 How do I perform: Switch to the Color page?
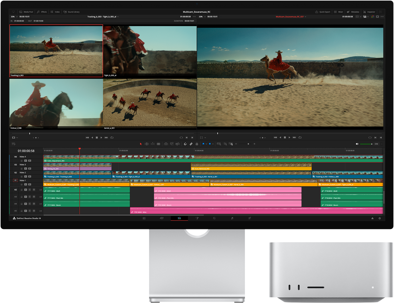click(x=215, y=218)
